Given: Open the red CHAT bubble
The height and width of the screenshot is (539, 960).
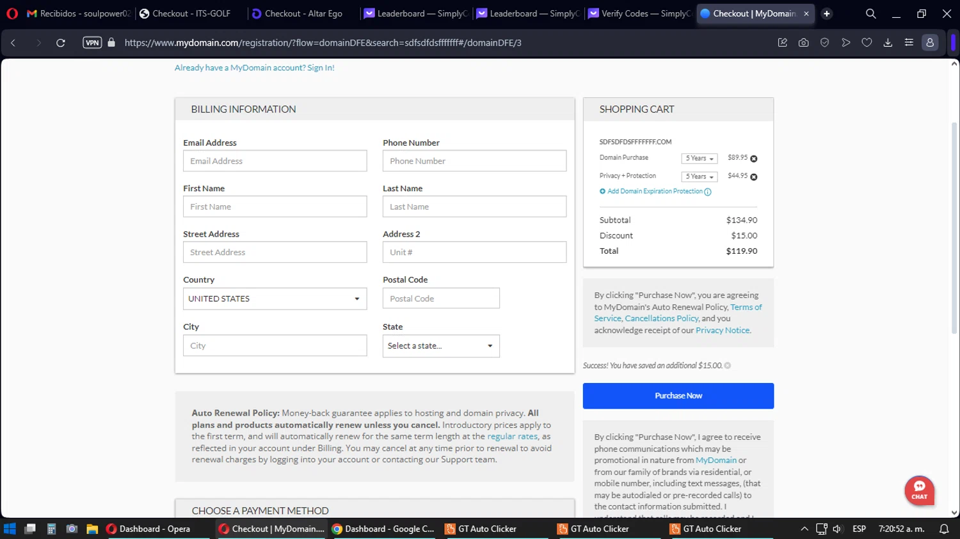Looking at the screenshot, I should [x=920, y=490].
